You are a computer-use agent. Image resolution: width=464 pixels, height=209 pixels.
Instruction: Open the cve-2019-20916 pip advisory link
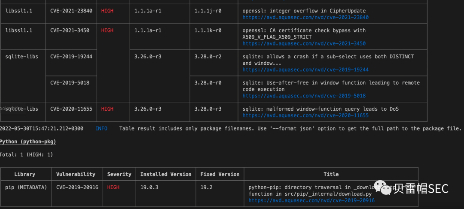[311, 200]
